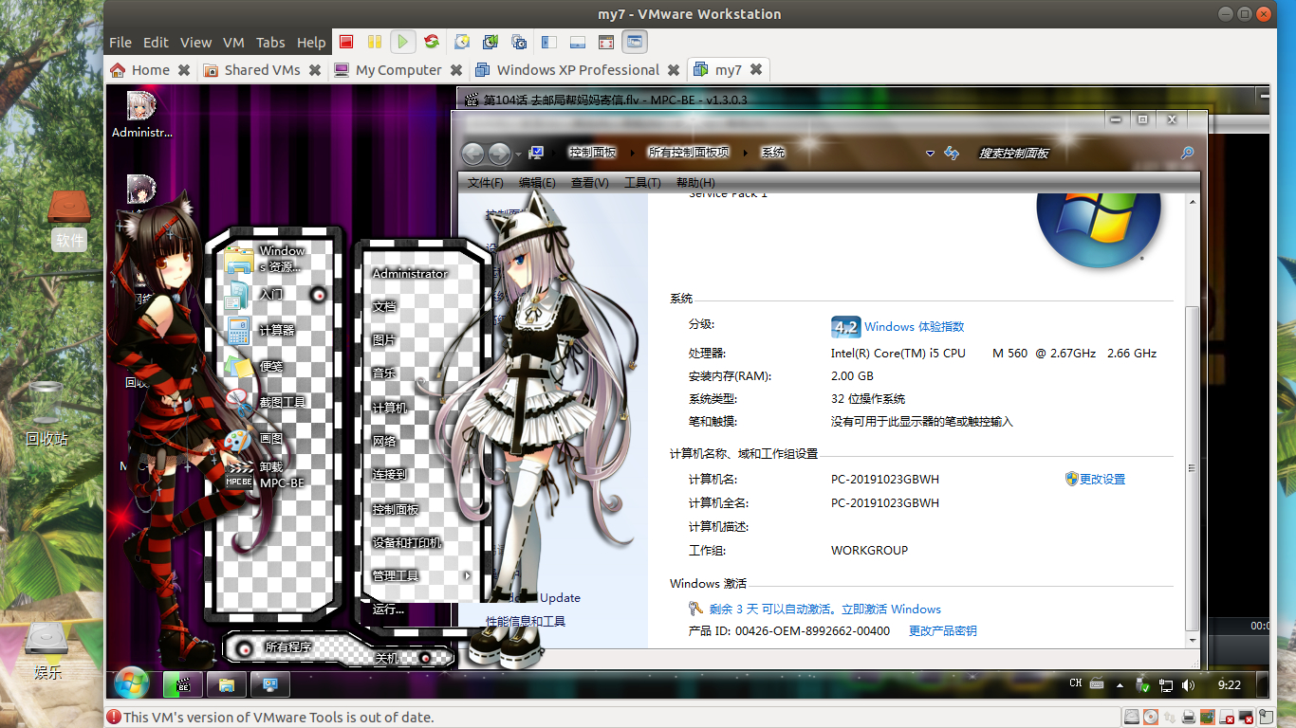Open the Snapshot Manager icon
The image size is (1296, 728).
click(519, 42)
